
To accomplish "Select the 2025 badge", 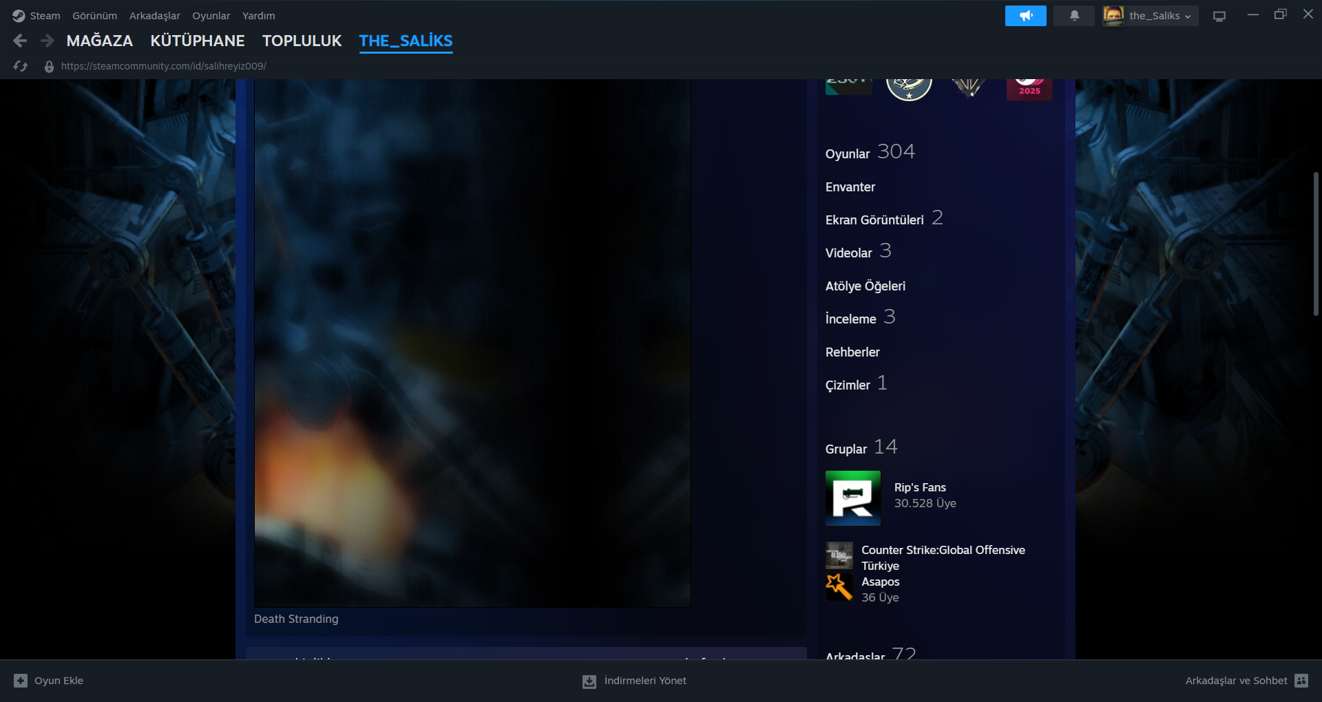I will (x=1029, y=89).
